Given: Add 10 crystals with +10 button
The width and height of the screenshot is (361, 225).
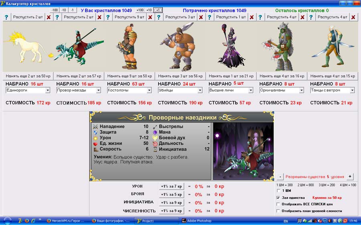Looking at the screenshot, I should tap(149, 10).
